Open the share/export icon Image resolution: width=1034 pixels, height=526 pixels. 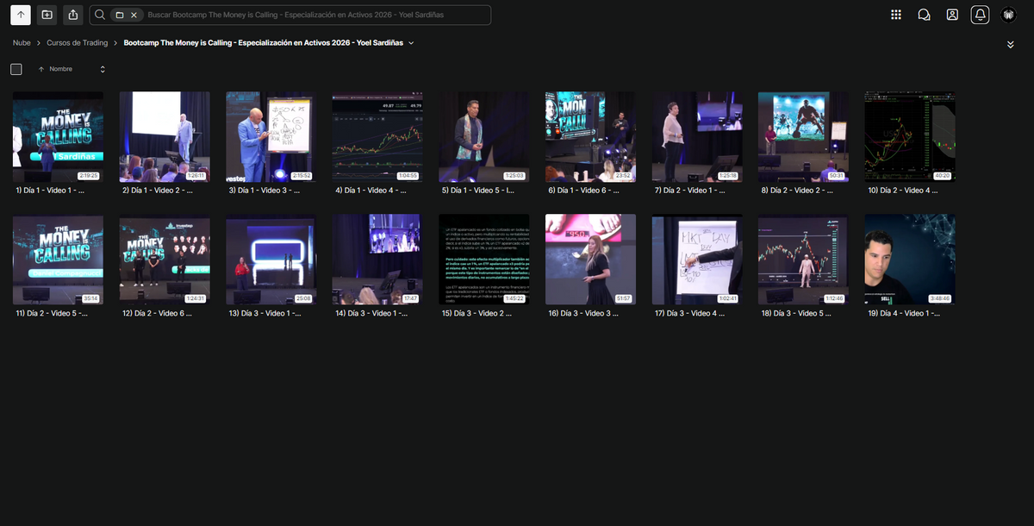pos(72,15)
